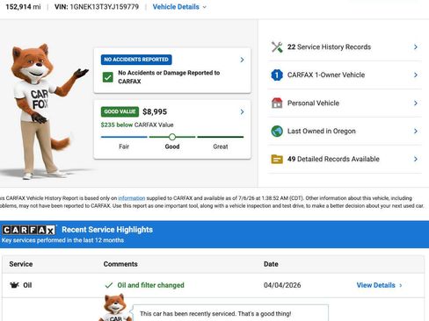429x321 pixels.
Task: Click the green No Accidents checkbox
Action: (108, 77)
